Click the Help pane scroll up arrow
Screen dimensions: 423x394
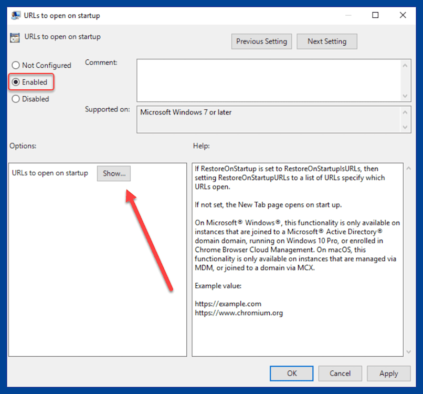click(409, 169)
